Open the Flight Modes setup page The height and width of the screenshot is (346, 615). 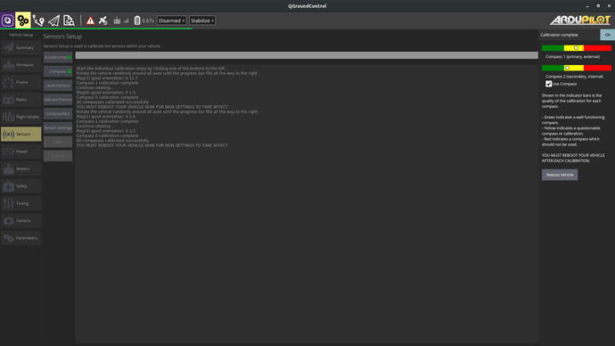[x=20, y=117]
